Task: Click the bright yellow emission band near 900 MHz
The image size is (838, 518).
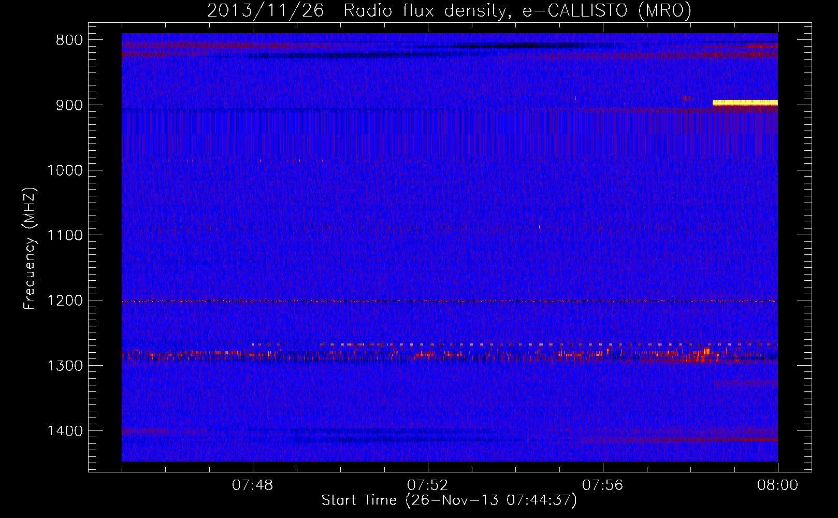Action: coord(745,103)
